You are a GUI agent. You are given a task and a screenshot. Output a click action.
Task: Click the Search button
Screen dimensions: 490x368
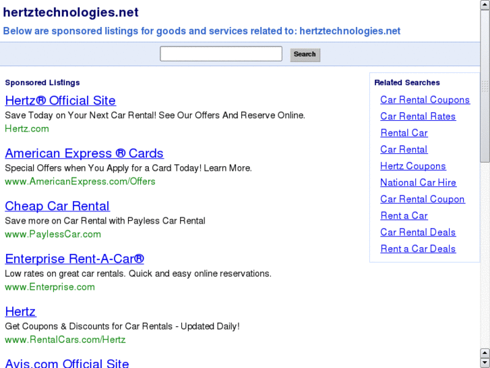point(305,55)
